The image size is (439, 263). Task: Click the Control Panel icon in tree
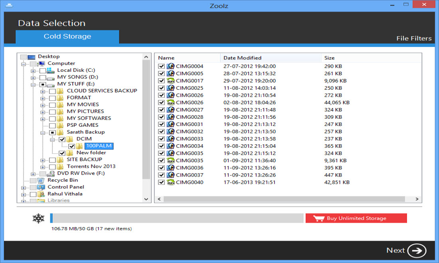tap(41, 187)
